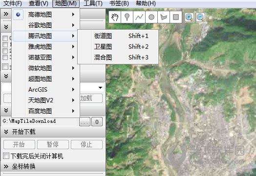Browse download folder with ... button
Image resolution: width=256 pixels, height=176 pixels.
click(85, 122)
